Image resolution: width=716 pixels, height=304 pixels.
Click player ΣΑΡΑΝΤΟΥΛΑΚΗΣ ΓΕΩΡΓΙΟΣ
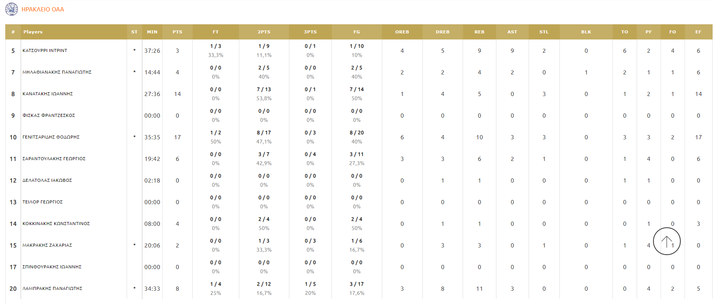click(54, 159)
